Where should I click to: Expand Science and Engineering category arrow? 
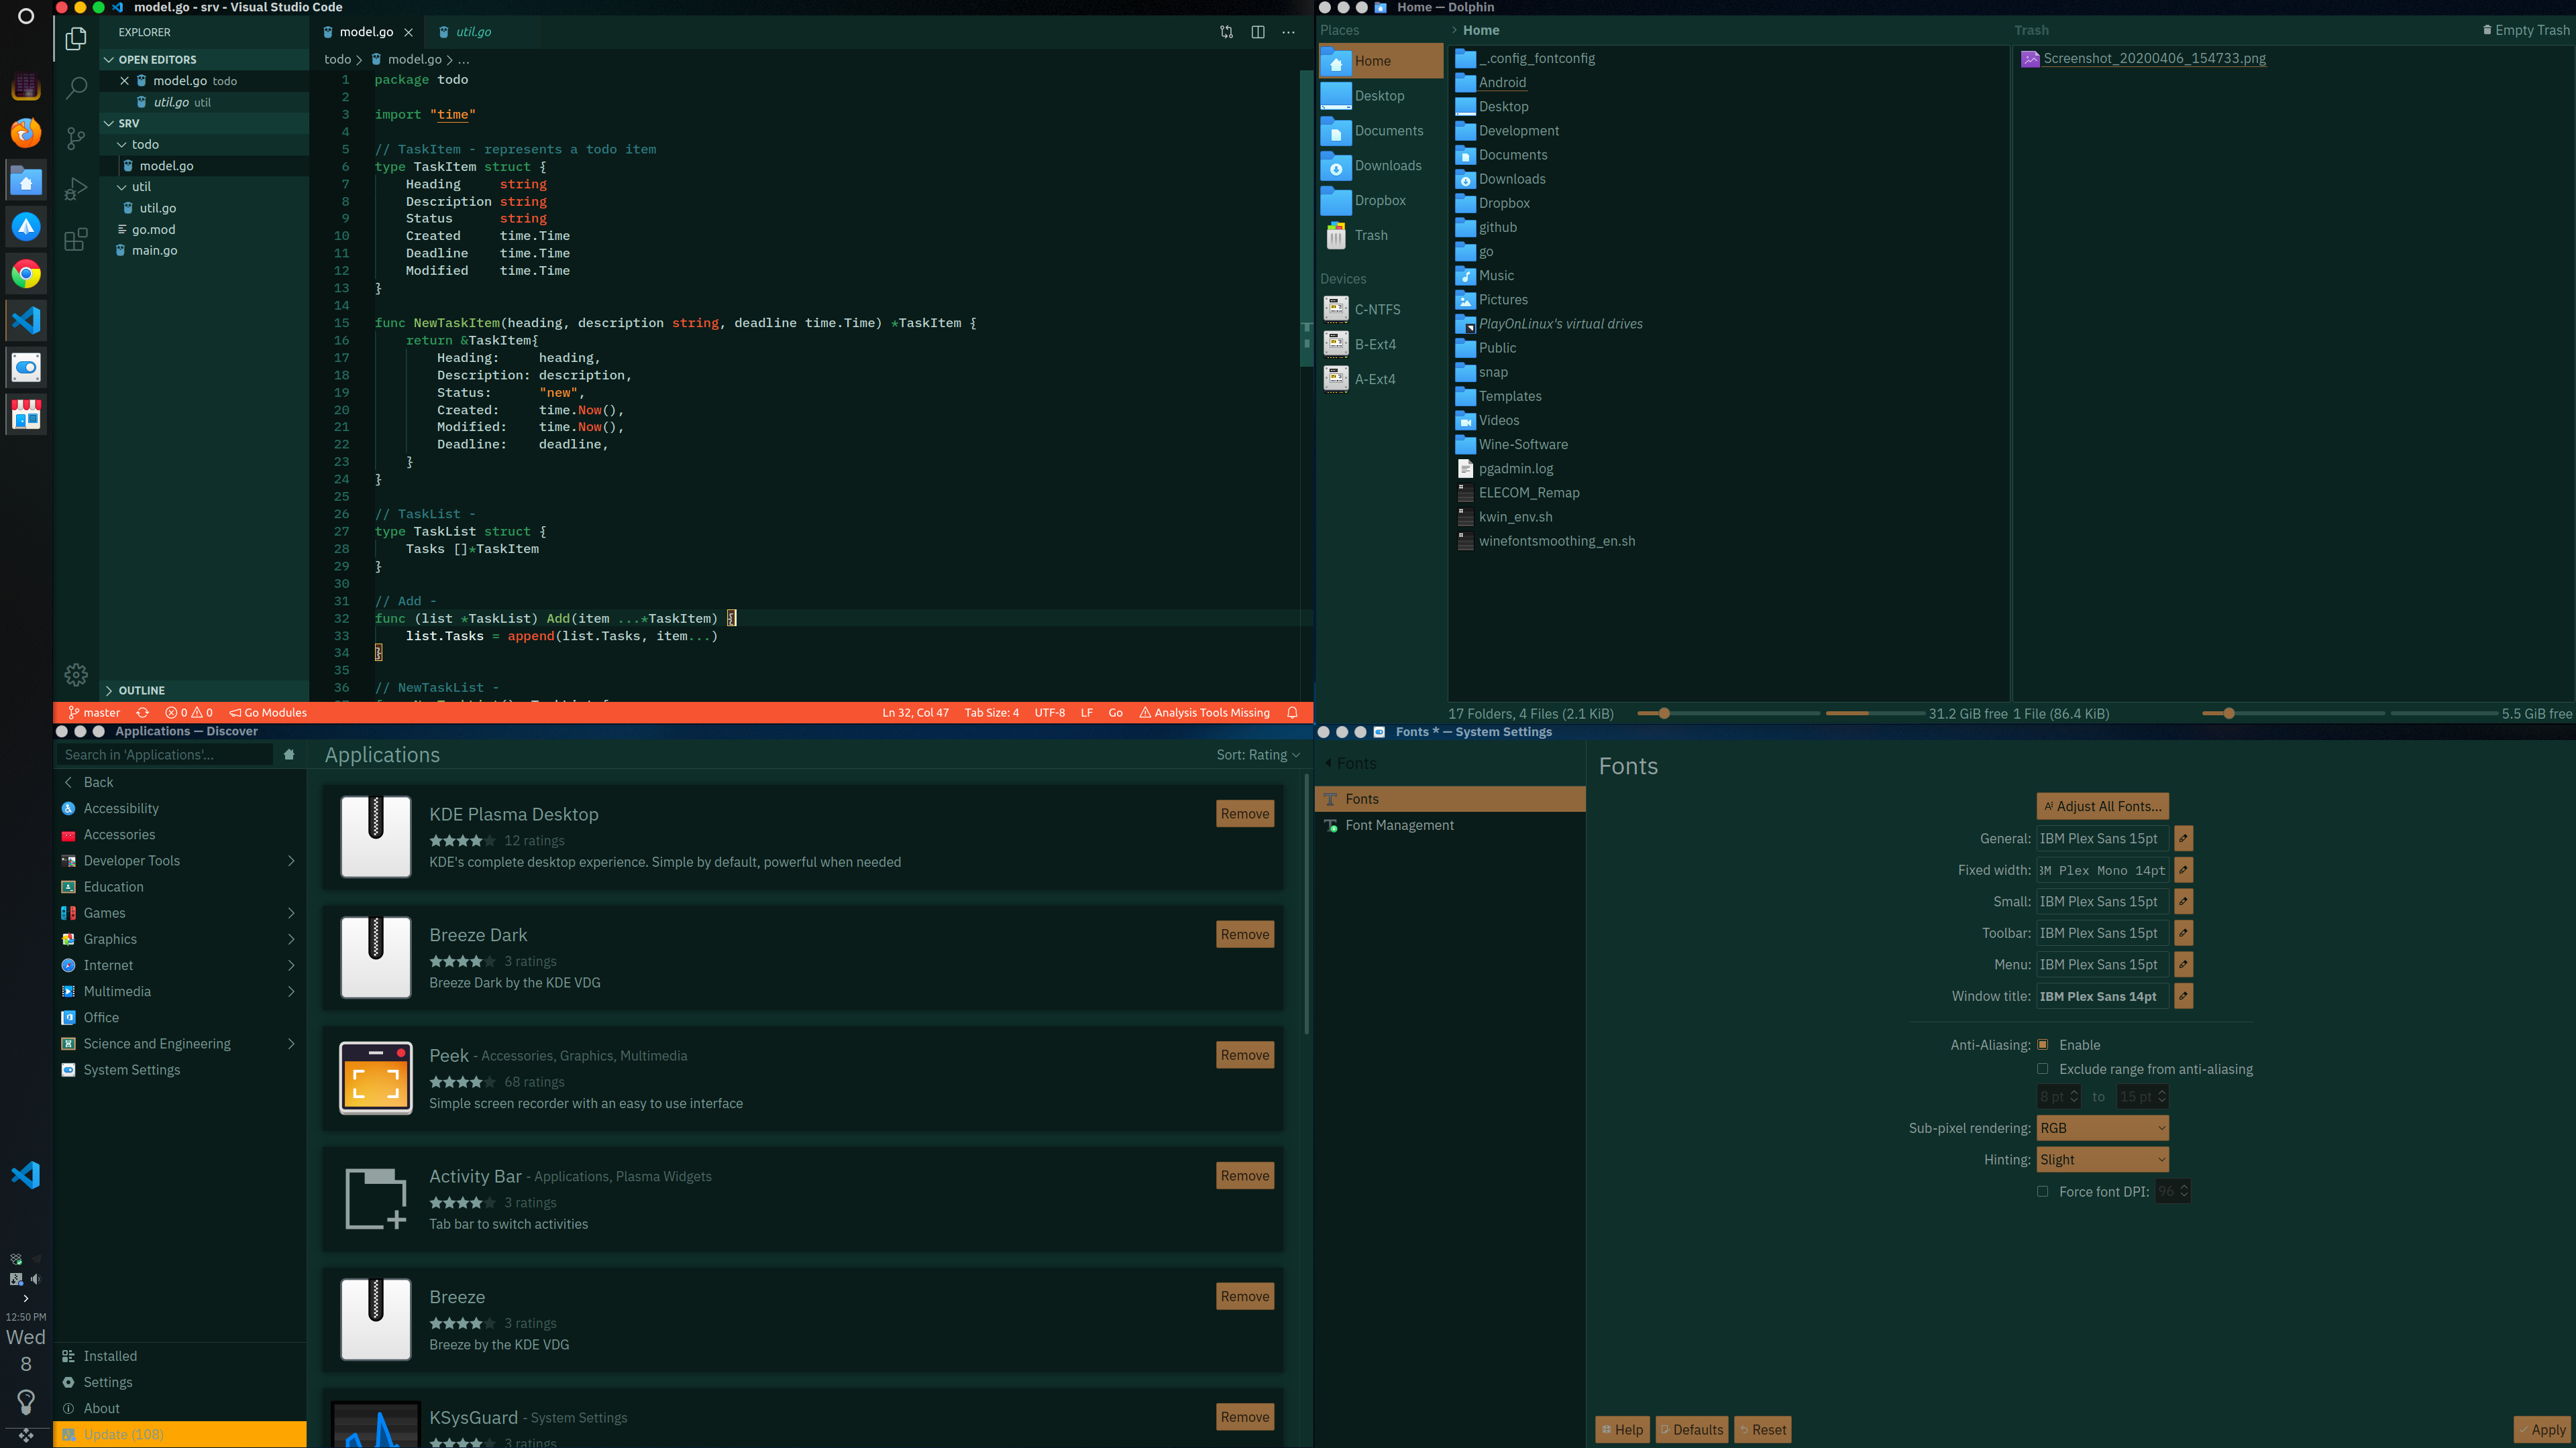291,1043
